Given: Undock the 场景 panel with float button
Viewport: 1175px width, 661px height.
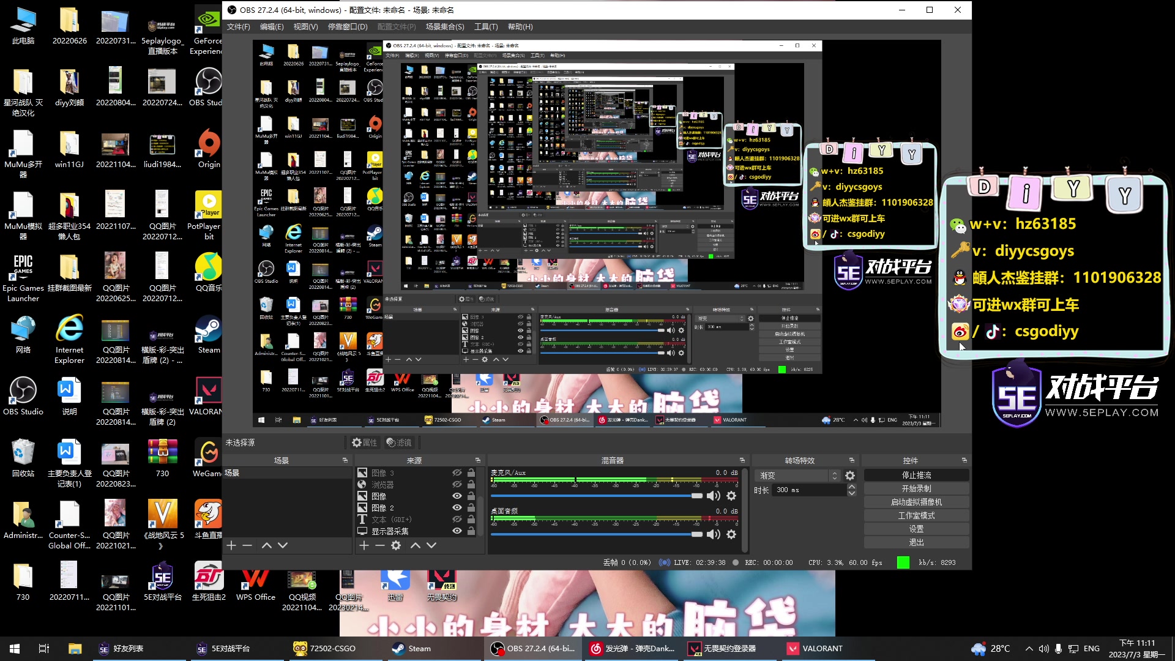Looking at the screenshot, I should tap(345, 460).
